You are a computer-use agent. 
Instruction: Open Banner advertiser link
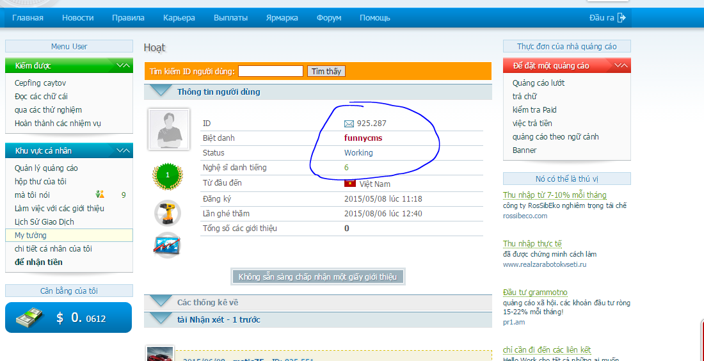coord(524,150)
